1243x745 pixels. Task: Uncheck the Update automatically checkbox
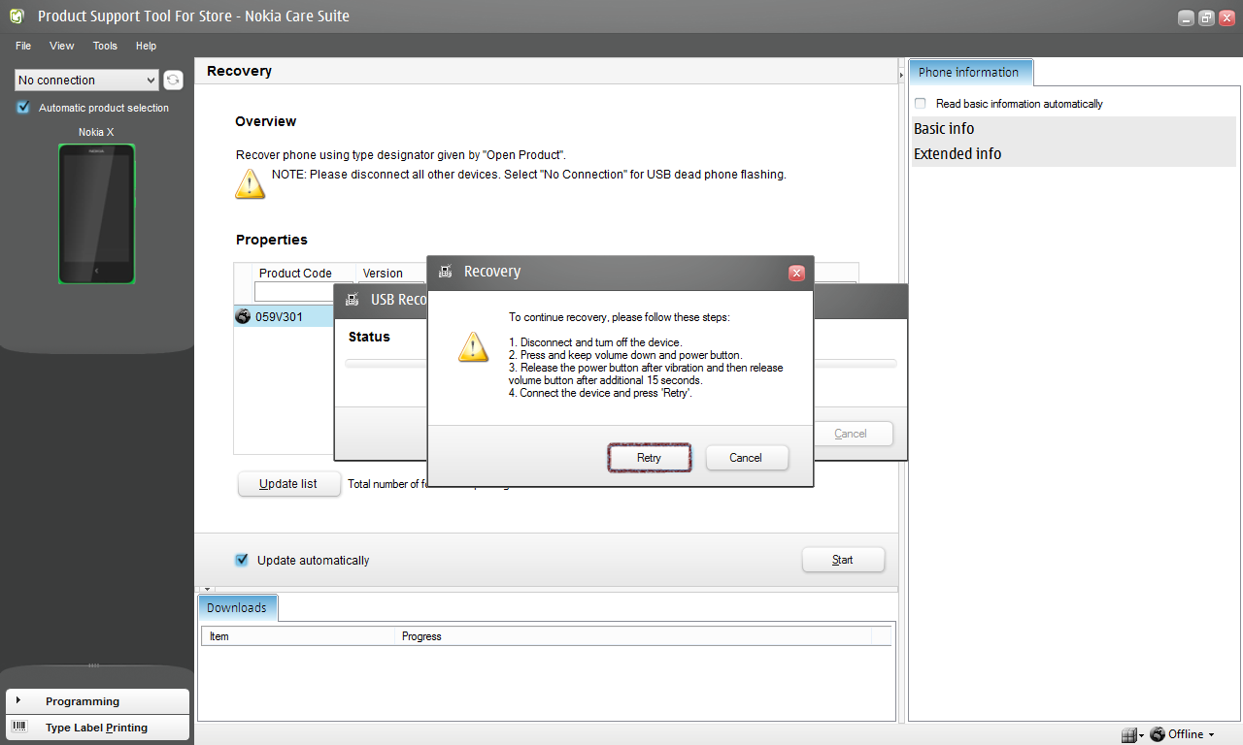(x=242, y=560)
